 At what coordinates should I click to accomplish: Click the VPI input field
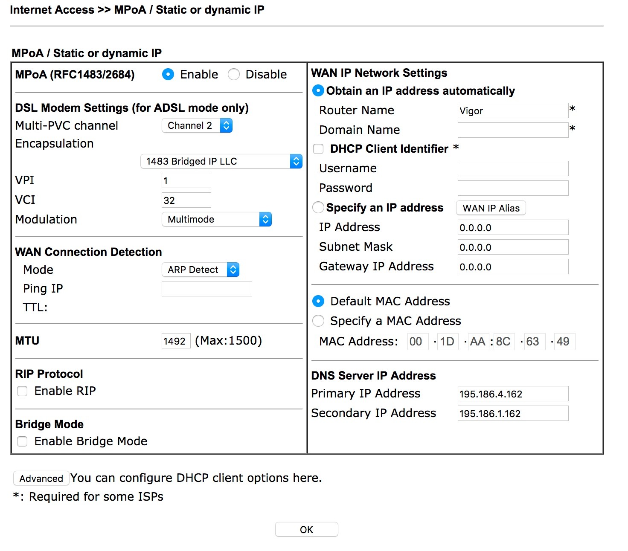click(186, 181)
